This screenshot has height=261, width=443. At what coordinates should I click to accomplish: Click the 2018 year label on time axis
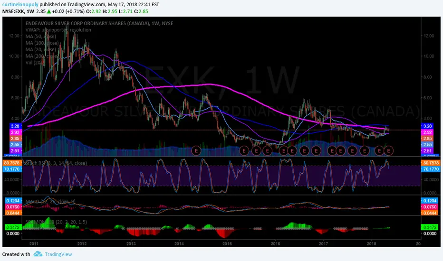(372, 243)
